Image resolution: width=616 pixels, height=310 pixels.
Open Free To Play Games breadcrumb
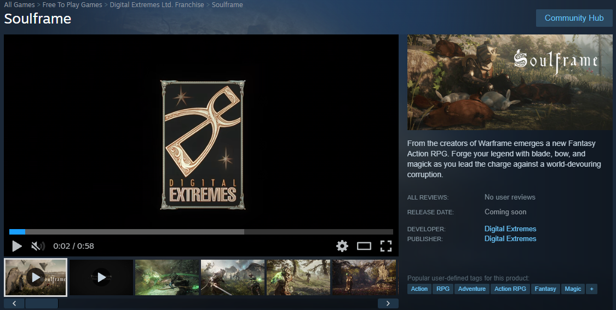click(x=72, y=5)
